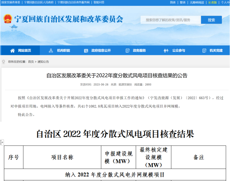Screen dimensions: 230x181
Task: Click the location pin icon in breadcrumb
Action: tap(4, 62)
